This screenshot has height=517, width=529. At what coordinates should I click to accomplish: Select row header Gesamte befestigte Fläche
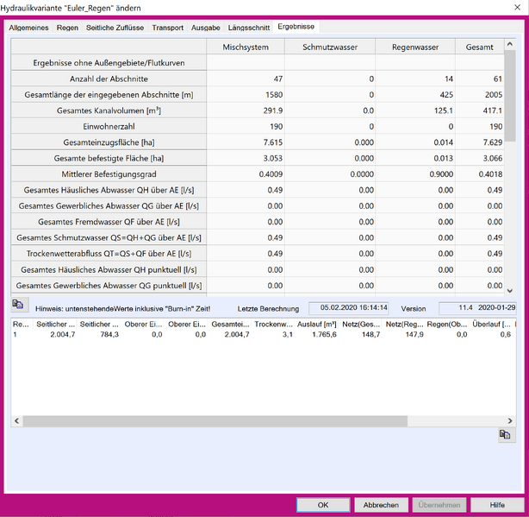[x=109, y=158]
